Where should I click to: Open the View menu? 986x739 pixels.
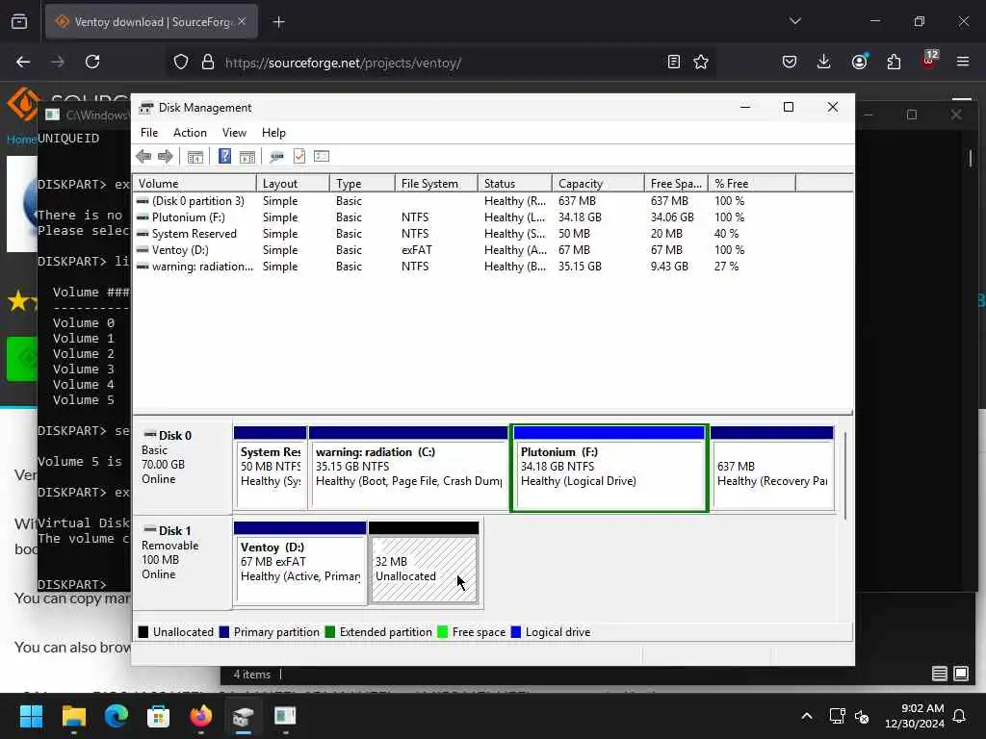pos(234,133)
